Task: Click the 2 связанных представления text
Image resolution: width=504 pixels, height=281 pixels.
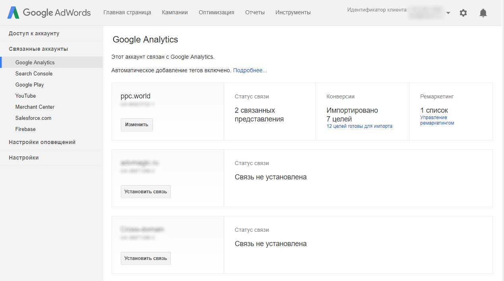Action: pyautogui.click(x=259, y=115)
